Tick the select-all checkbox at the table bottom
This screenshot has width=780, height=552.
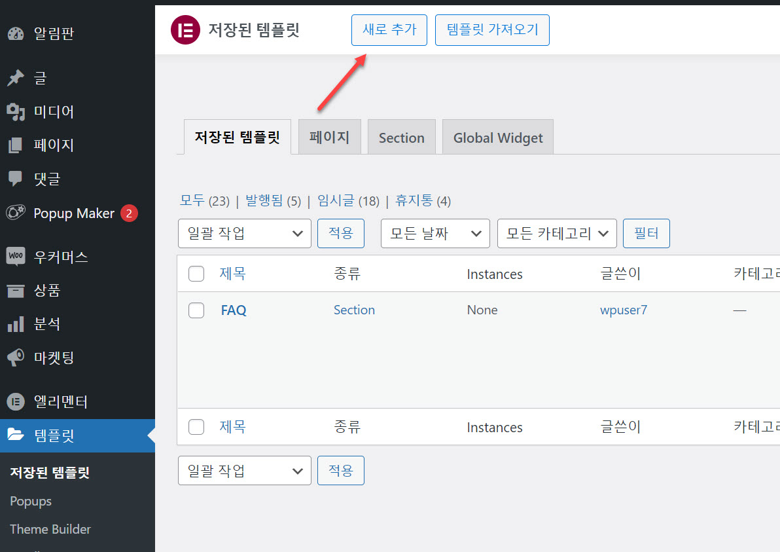[x=196, y=426]
